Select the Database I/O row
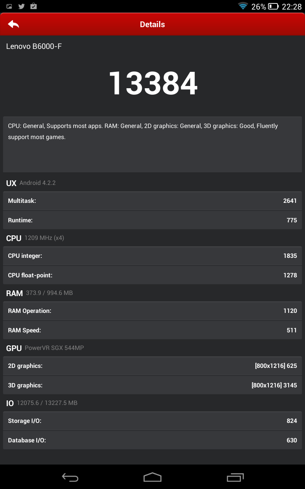305x489 pixels. pos(152,440)
